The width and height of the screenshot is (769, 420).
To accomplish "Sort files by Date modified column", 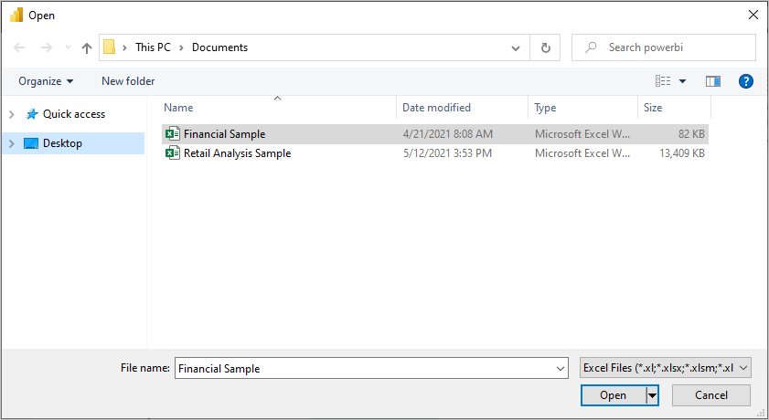I will (437, 108).
